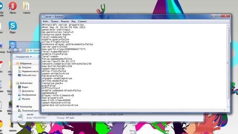
Task: Click the Back arrow in Explorer window
Action: (x=15, y=50)
